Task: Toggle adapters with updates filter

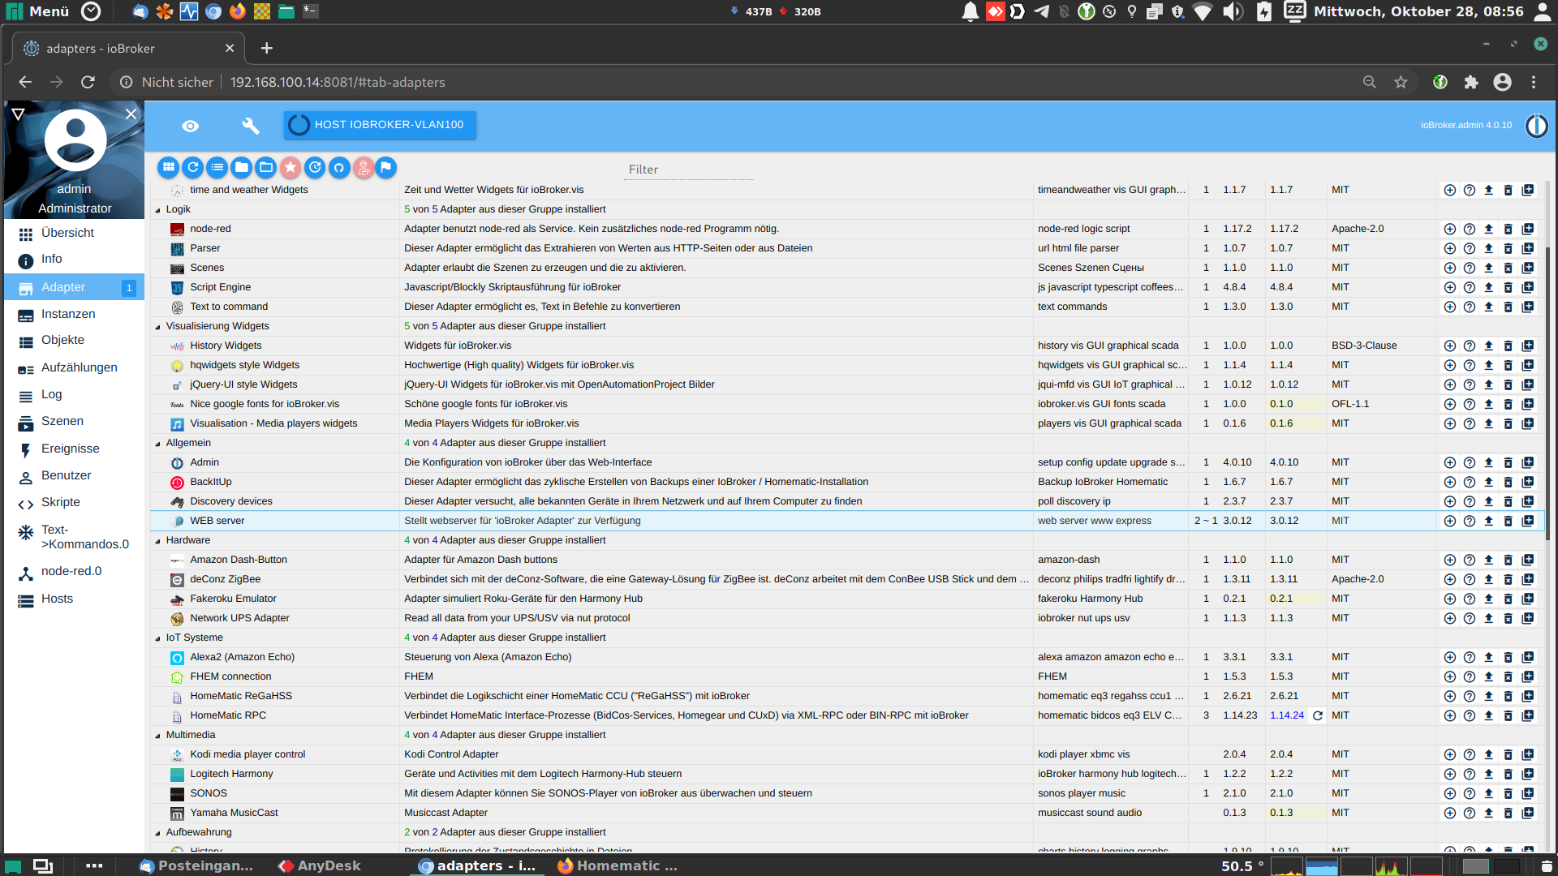Action: tap(315, 167)
